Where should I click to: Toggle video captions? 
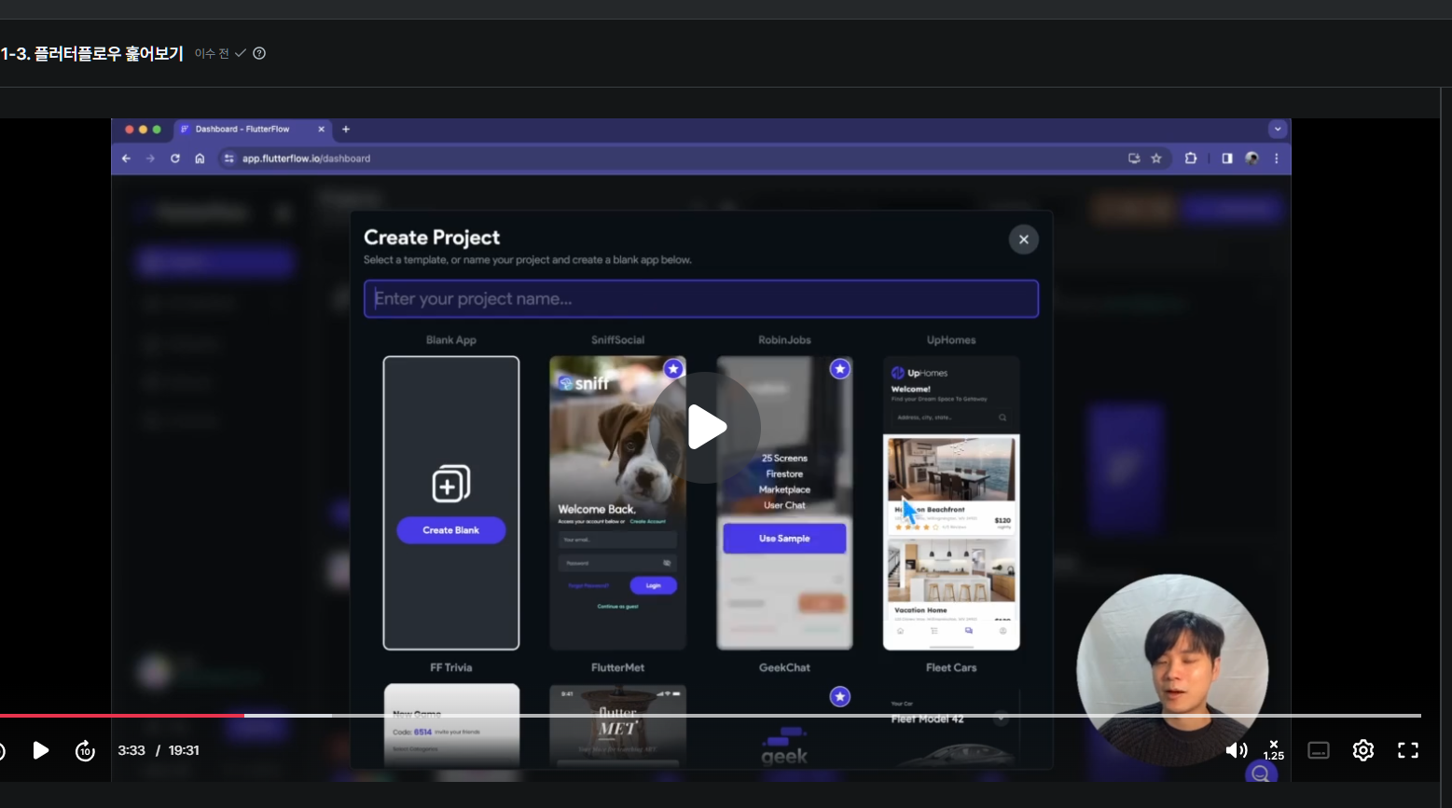pos(1319,750)
